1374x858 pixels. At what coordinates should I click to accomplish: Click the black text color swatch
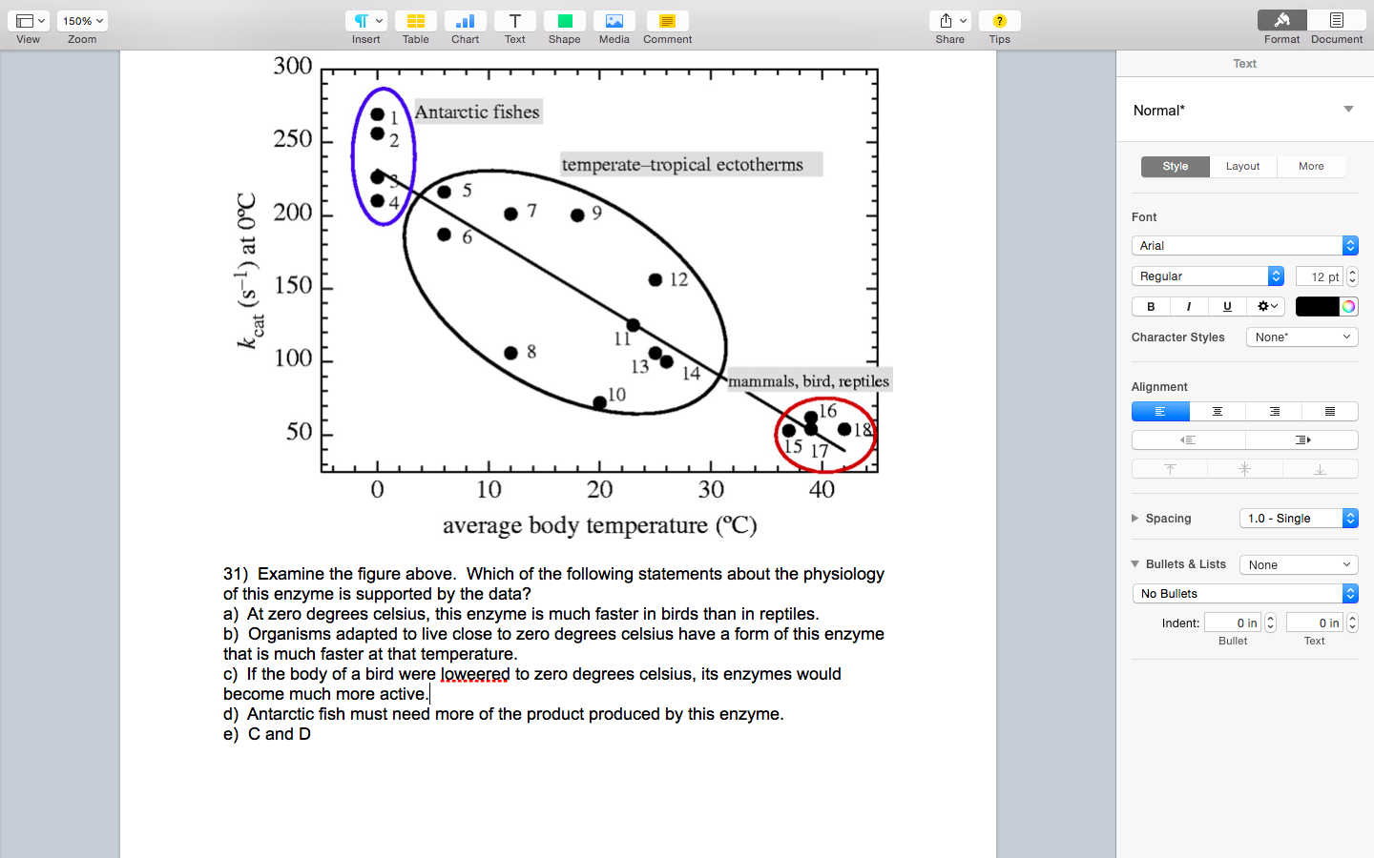pos(1317,306)
